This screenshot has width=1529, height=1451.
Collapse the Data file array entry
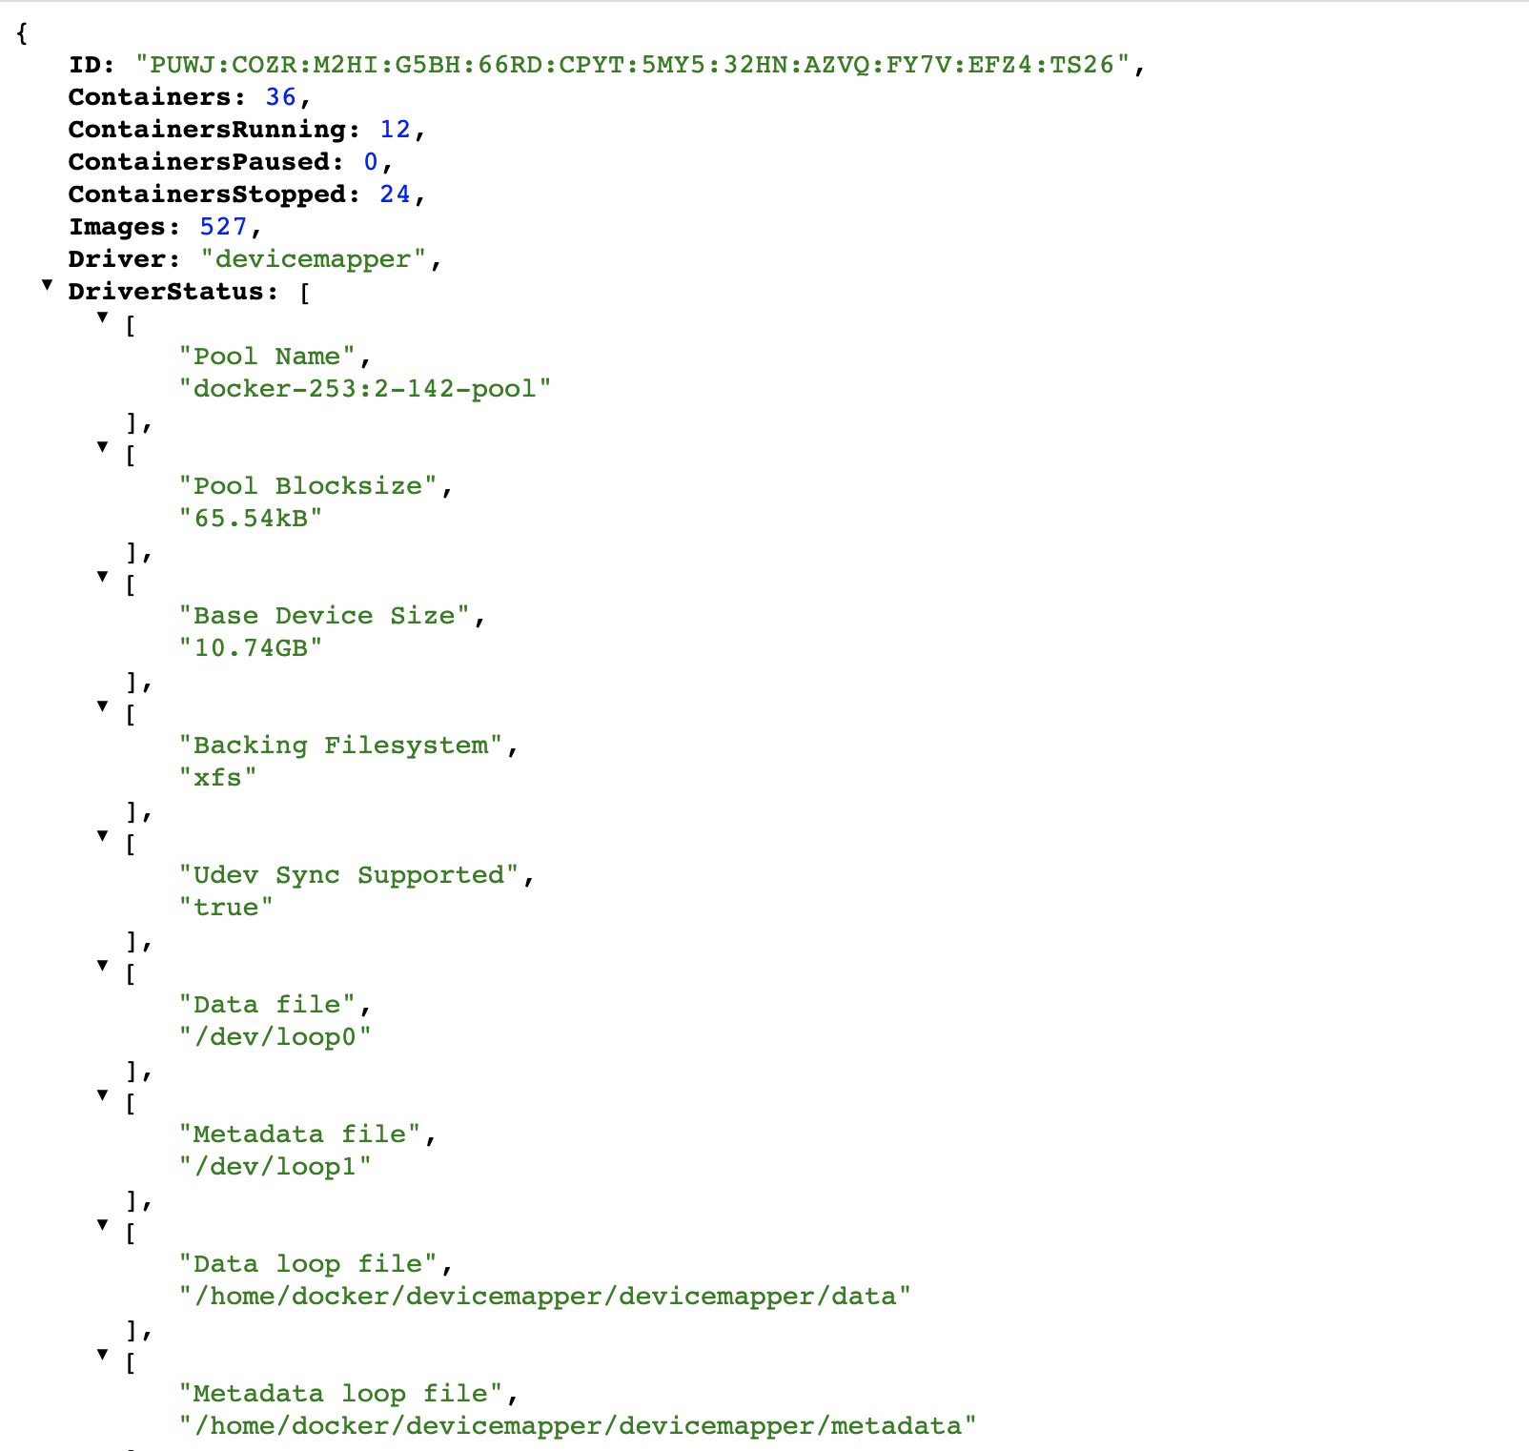[103, 965]
